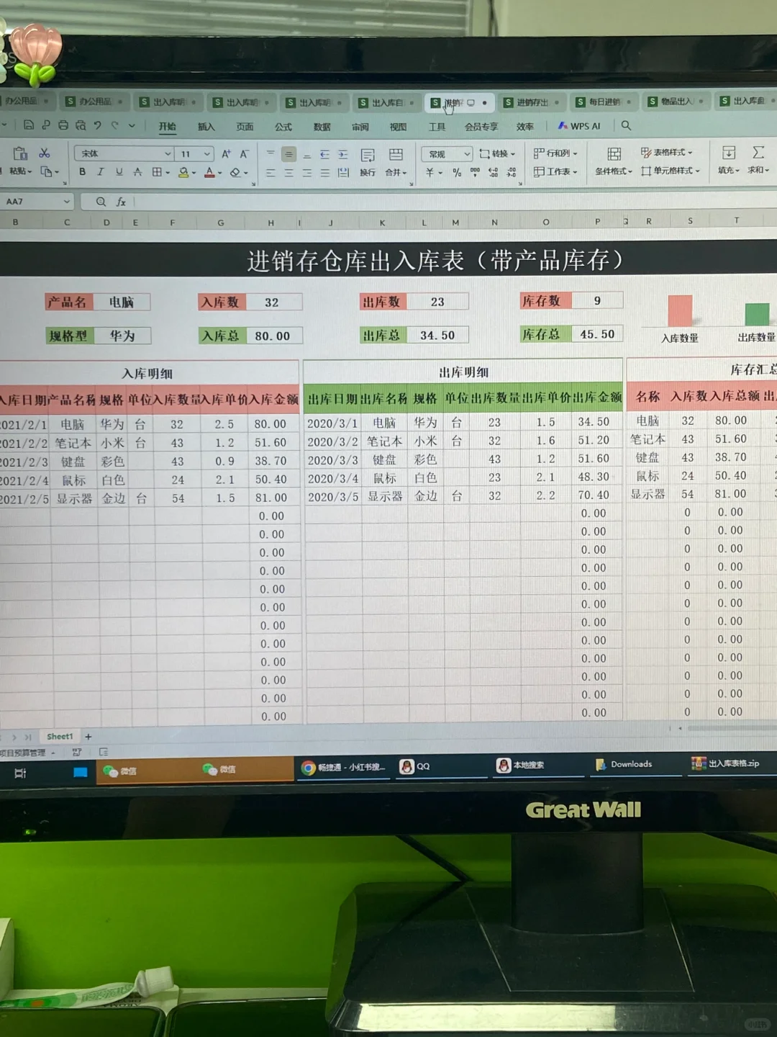Click the fx insert function icon
777x1037 pixels.
point(121,202)
